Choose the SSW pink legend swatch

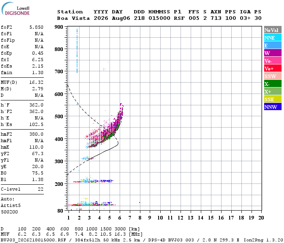click(x=273, y=76)
